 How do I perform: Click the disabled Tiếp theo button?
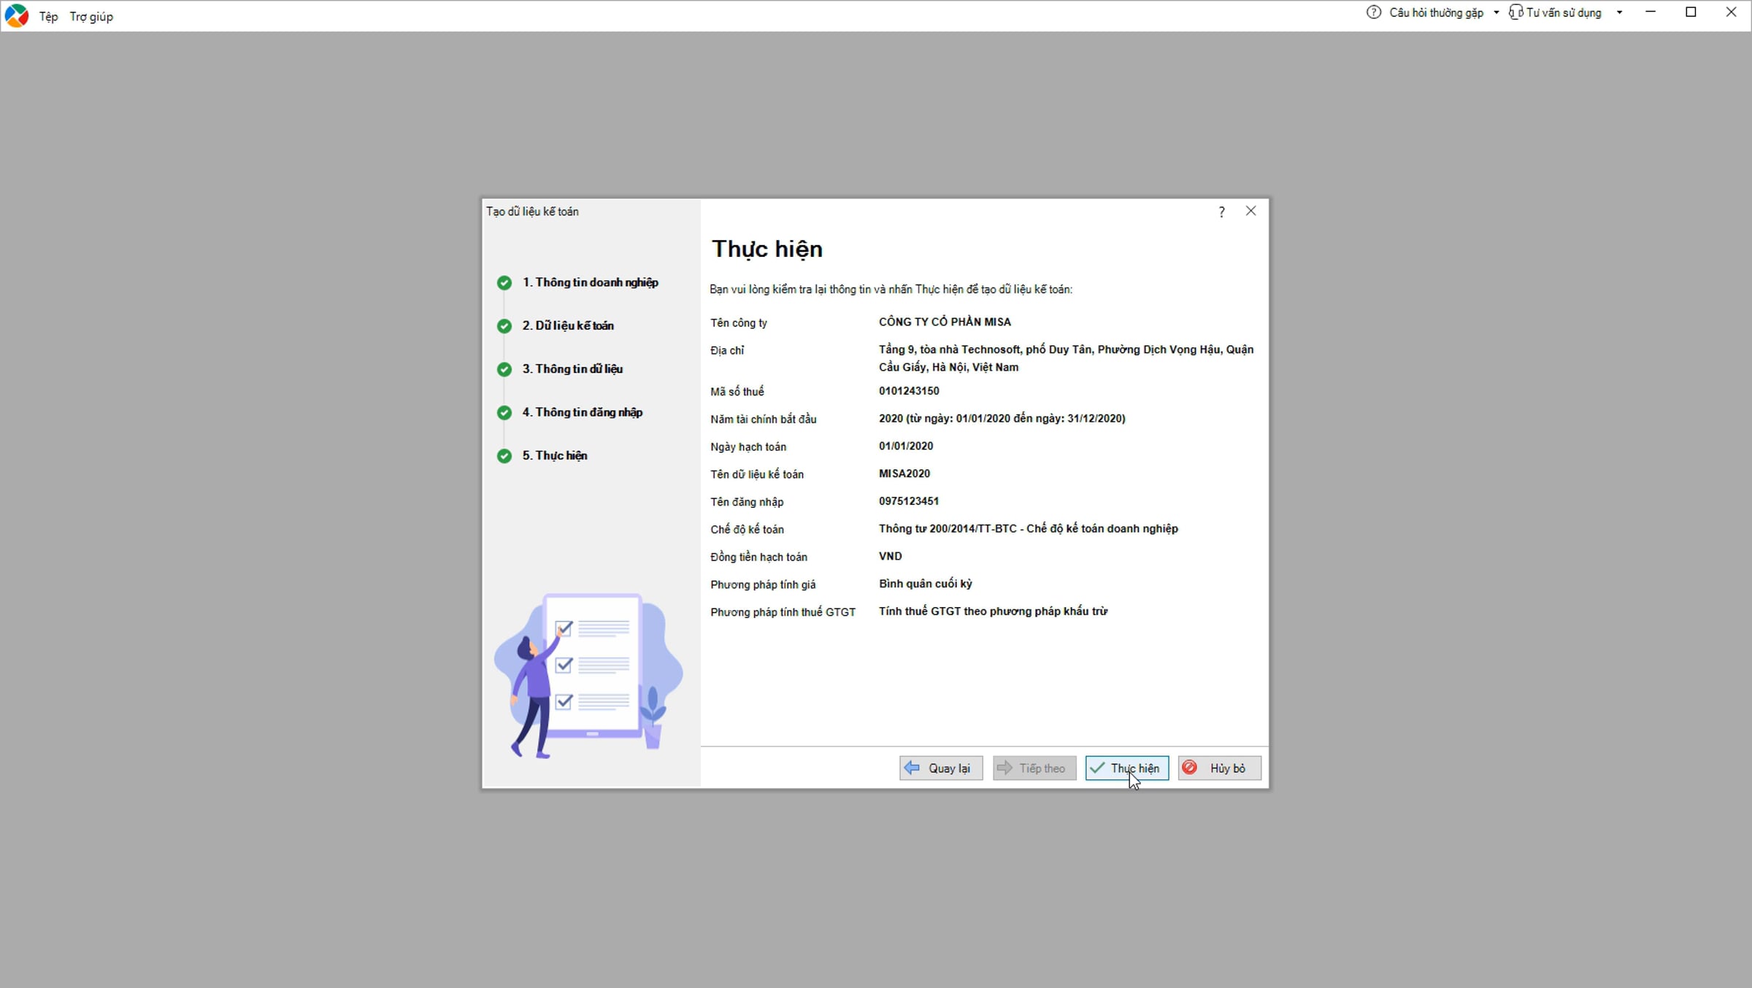coord(1034,768)
